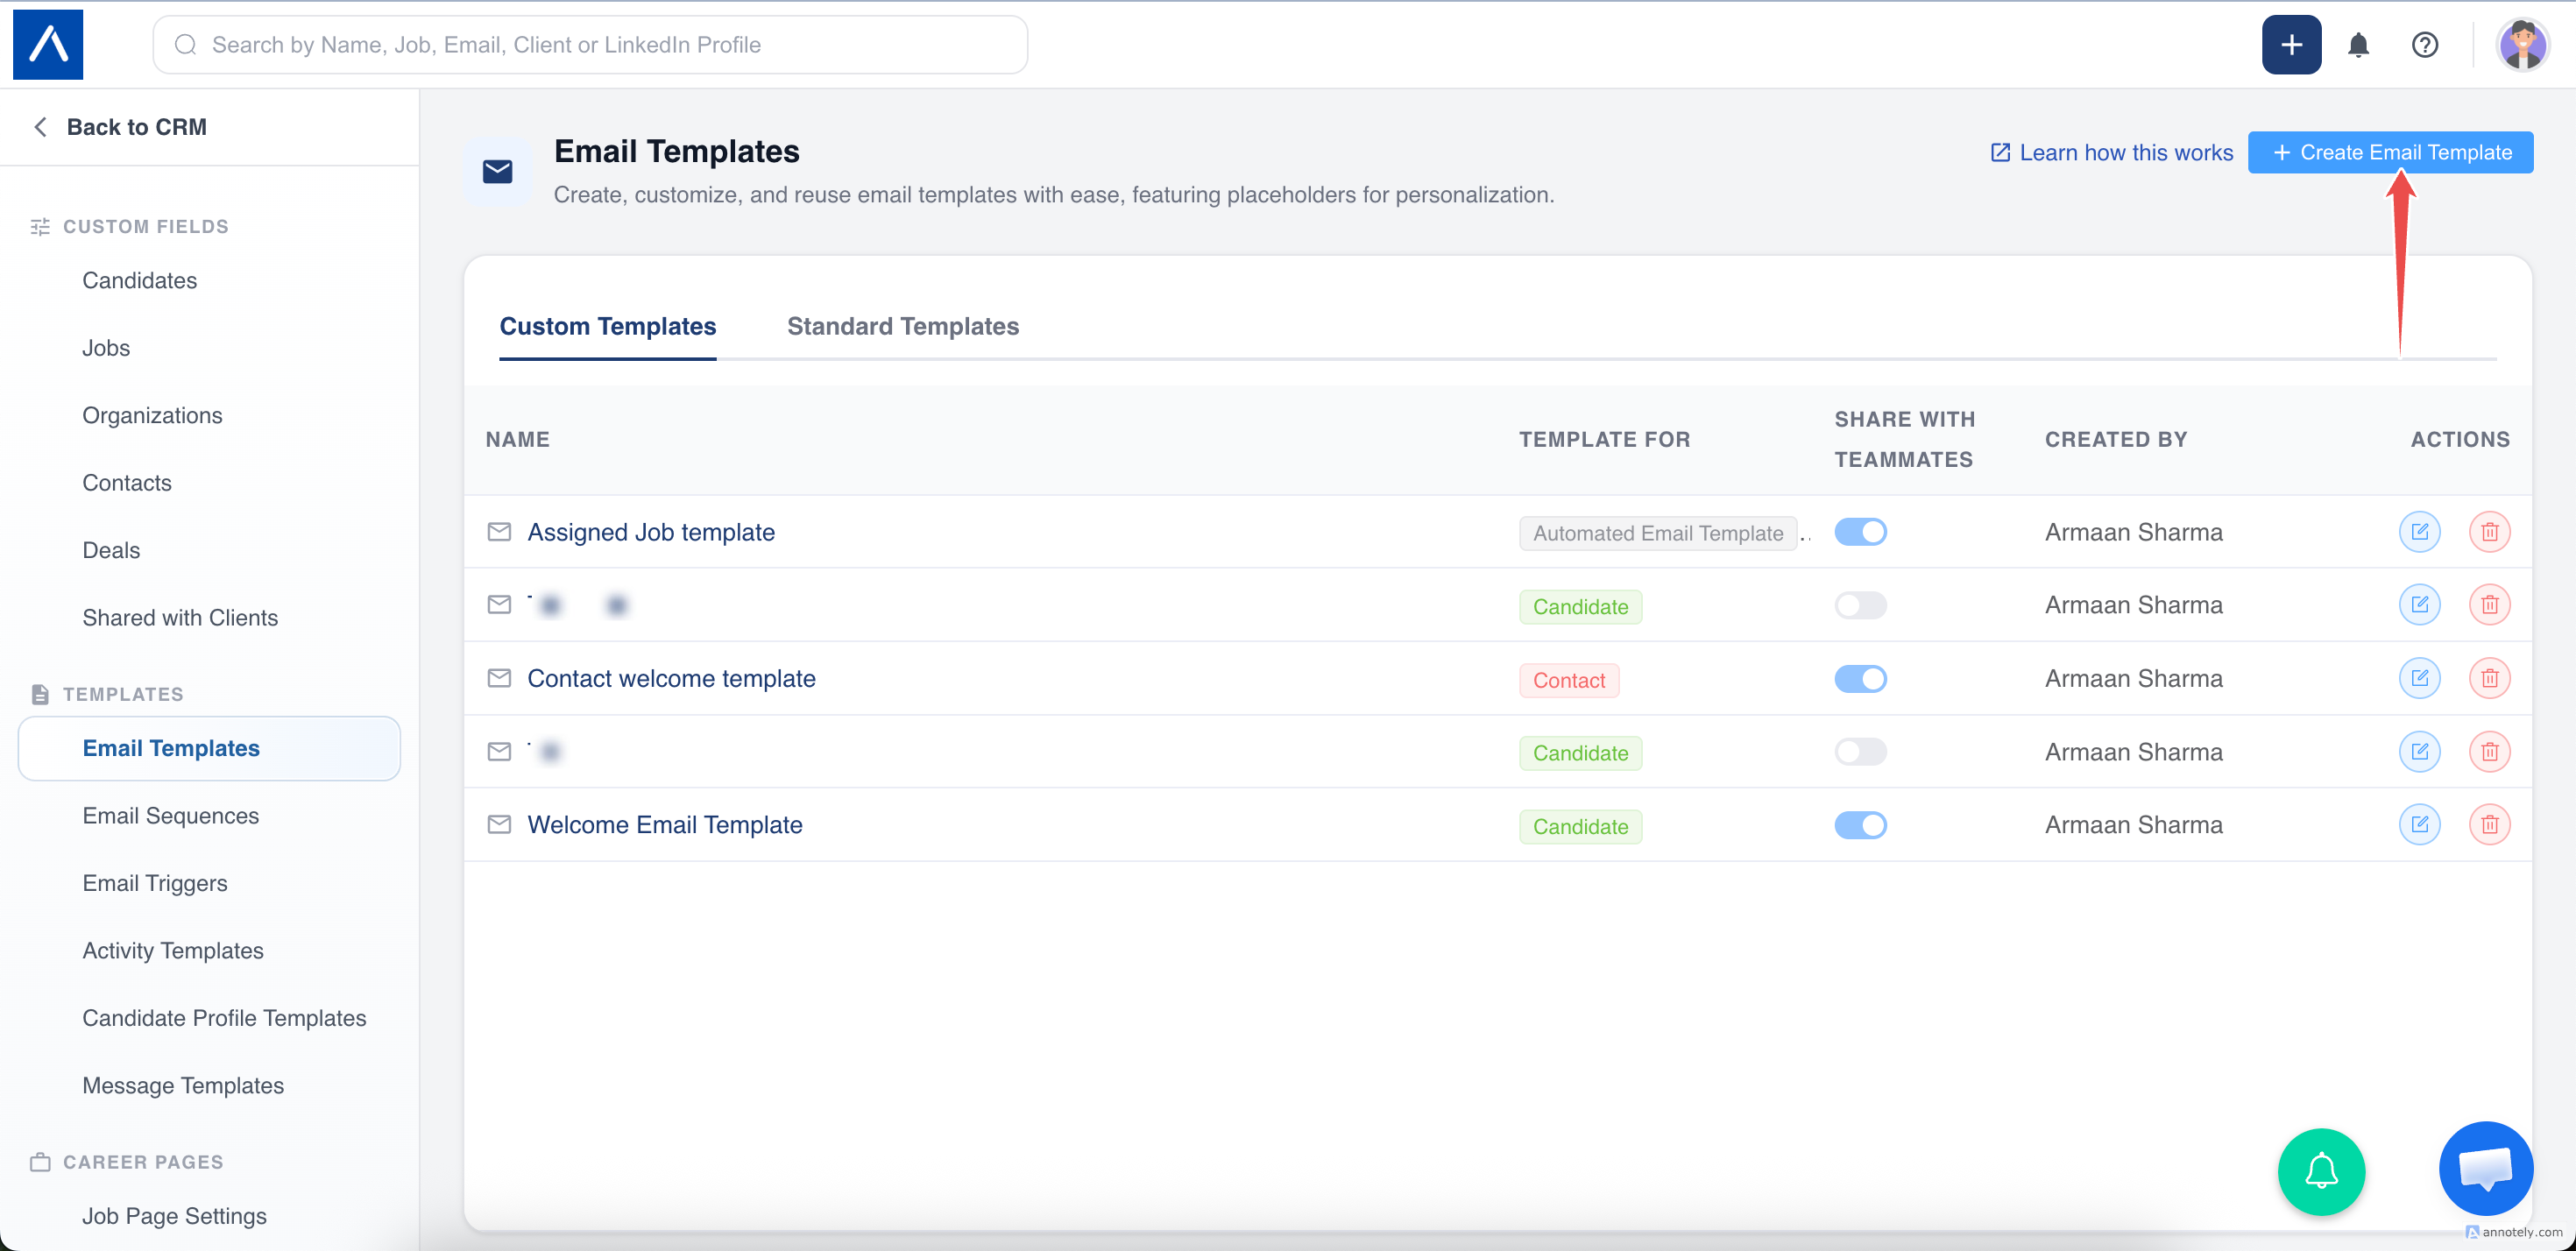Click the NAME column header
Screen dimensions: 2576x1251
517,439
